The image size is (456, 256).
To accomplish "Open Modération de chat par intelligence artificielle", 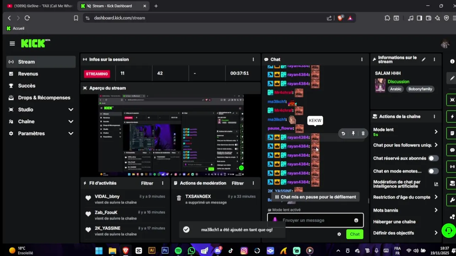I will coord(406,184).
